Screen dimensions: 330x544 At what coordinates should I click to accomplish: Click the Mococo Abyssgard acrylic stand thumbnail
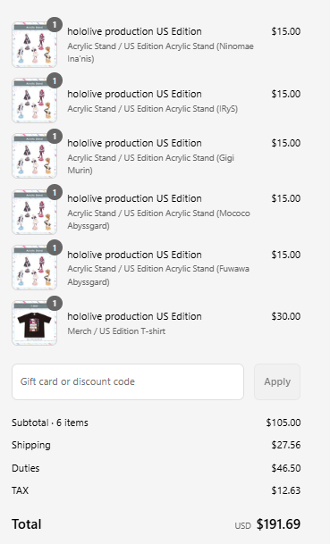(34, 212)
